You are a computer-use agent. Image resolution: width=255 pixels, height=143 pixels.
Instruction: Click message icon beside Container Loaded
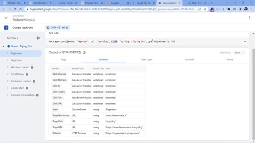[x=34, y=81]
